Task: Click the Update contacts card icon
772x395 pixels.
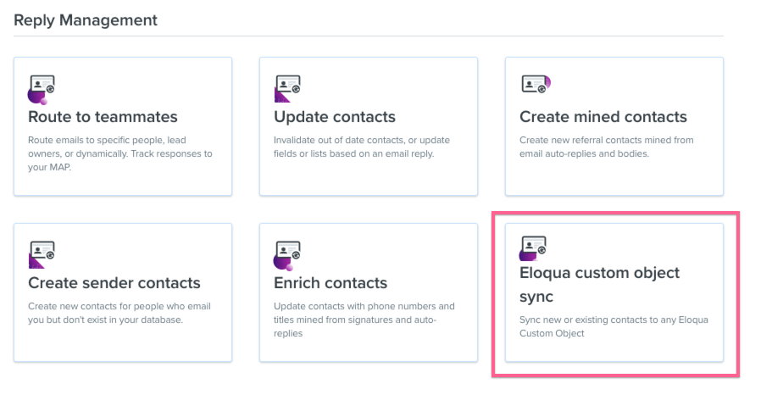Action: click(x=287, y=89)
